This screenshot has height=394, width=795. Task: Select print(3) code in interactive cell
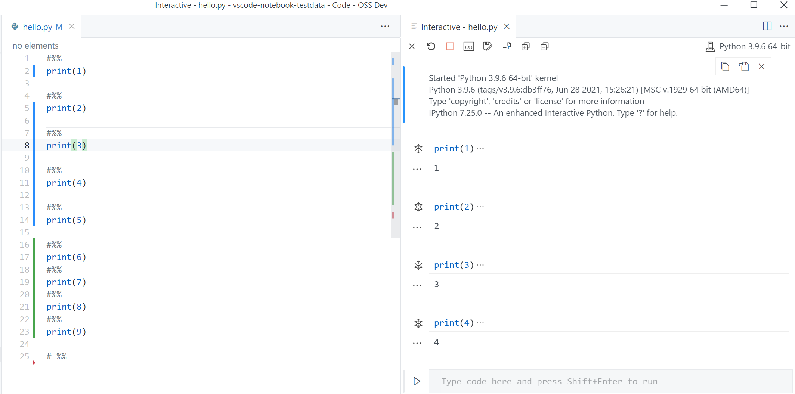point(454,265)
